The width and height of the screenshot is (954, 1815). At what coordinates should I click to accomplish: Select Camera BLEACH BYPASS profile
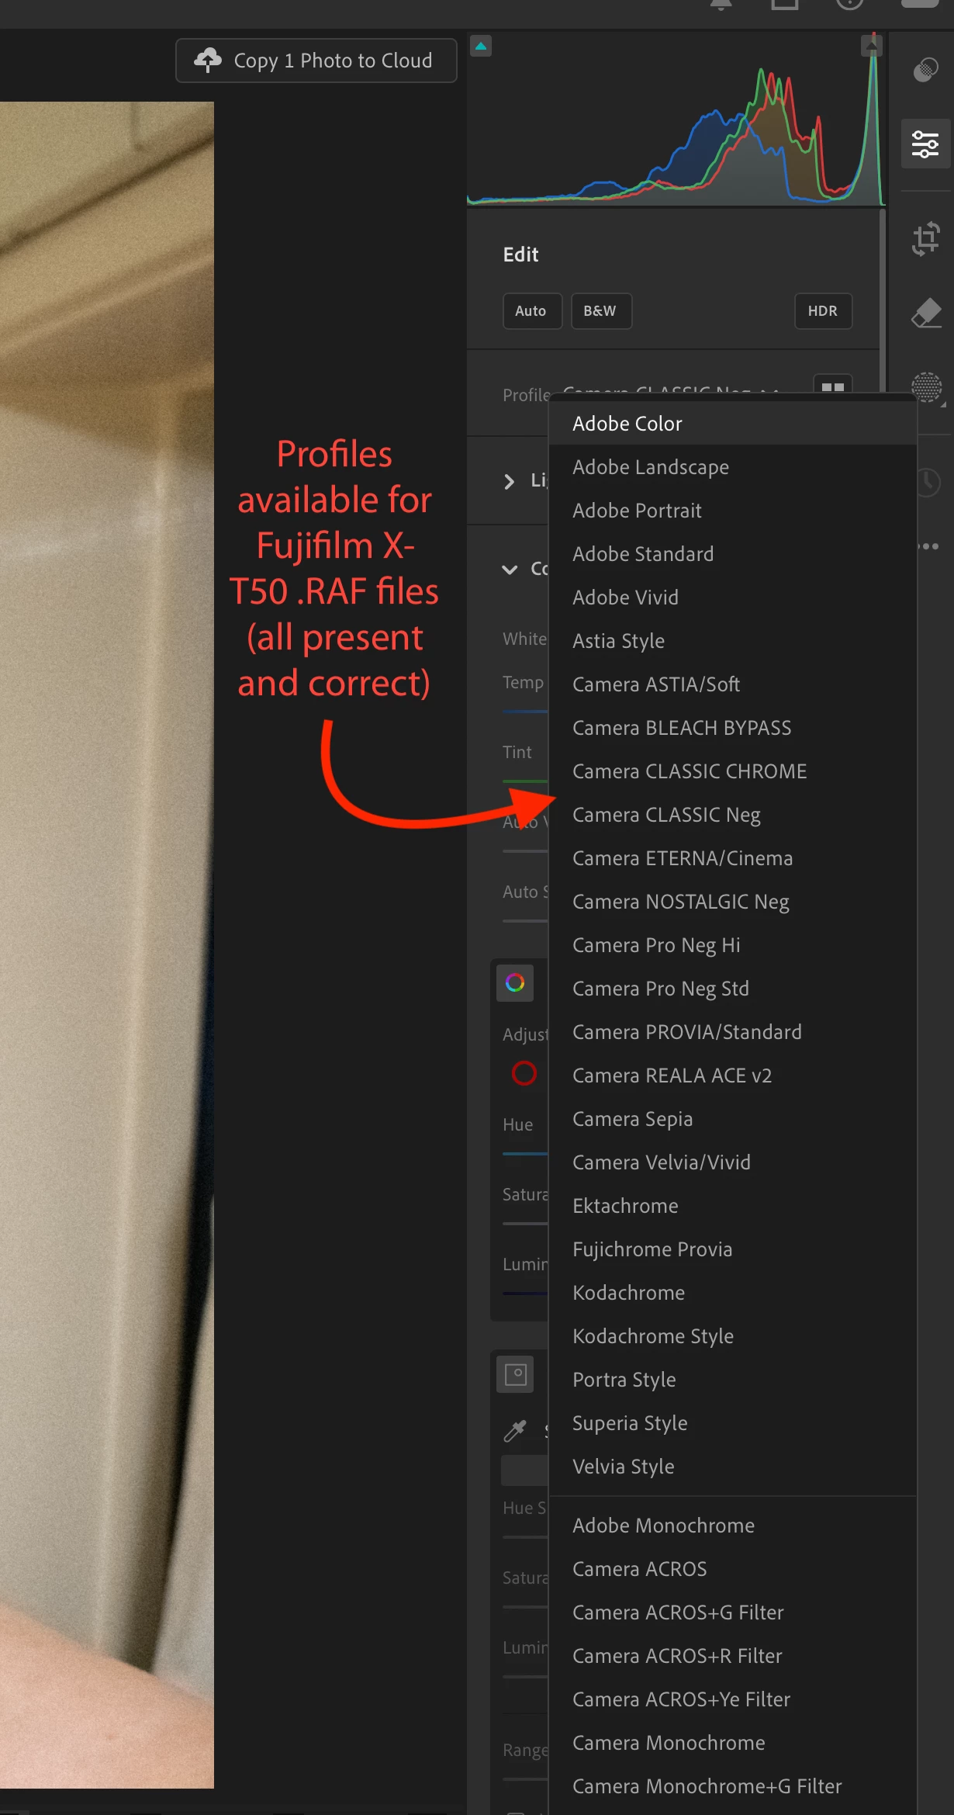[733, 728]
